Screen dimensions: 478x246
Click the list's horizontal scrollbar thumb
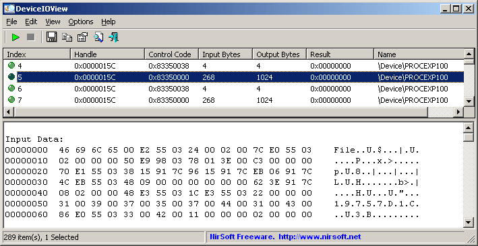(x=220, y=112)
